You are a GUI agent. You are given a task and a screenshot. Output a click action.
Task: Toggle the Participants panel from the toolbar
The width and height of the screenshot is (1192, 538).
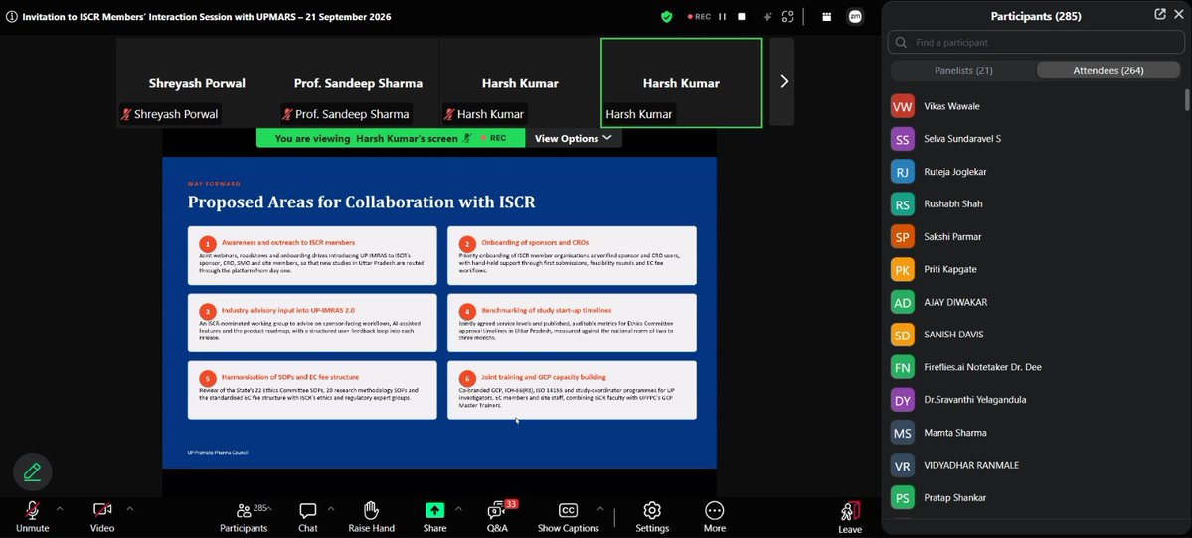[244, 517]
